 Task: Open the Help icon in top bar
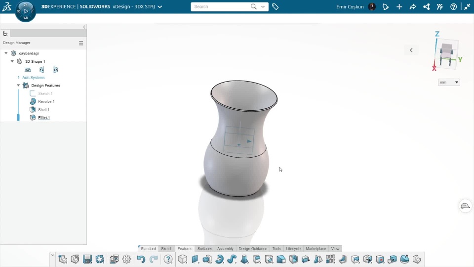point(453,6)
